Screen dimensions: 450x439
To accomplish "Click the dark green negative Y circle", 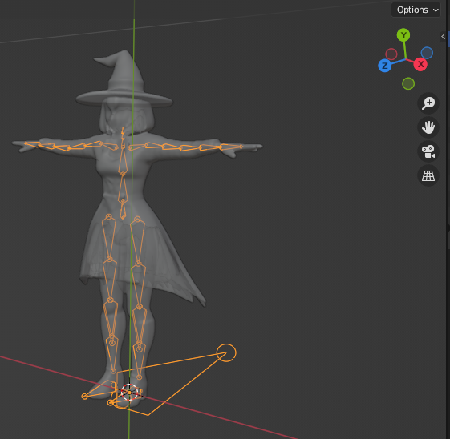I will [x=408, y=83].
